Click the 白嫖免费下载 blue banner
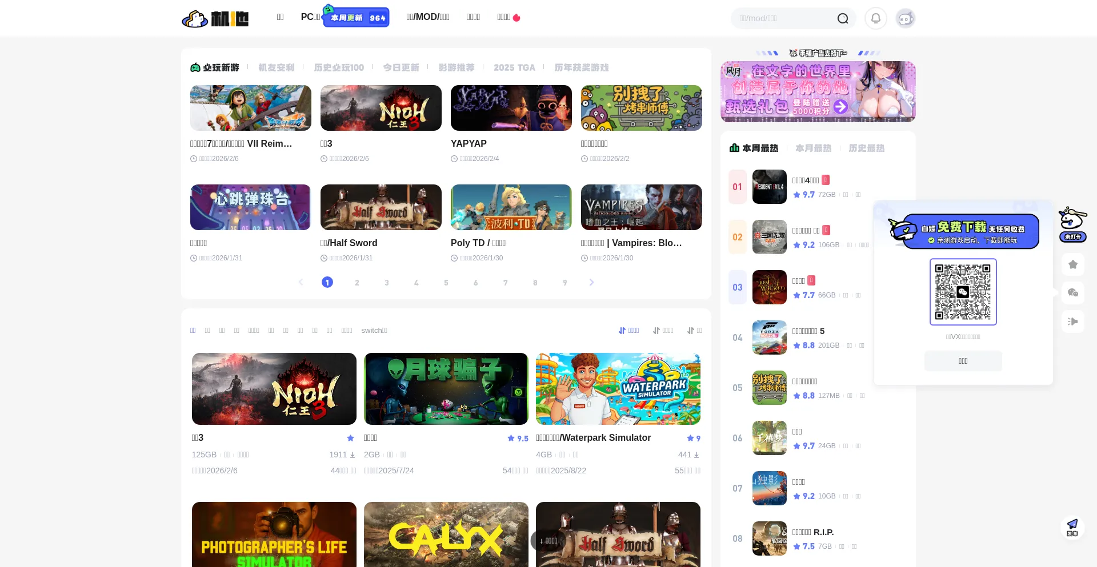1097x567 pixels. click(964, 231)
